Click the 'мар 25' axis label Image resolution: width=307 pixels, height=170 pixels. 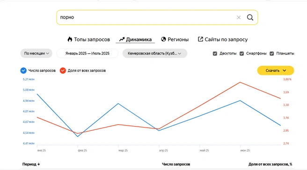tap(123, 150)
